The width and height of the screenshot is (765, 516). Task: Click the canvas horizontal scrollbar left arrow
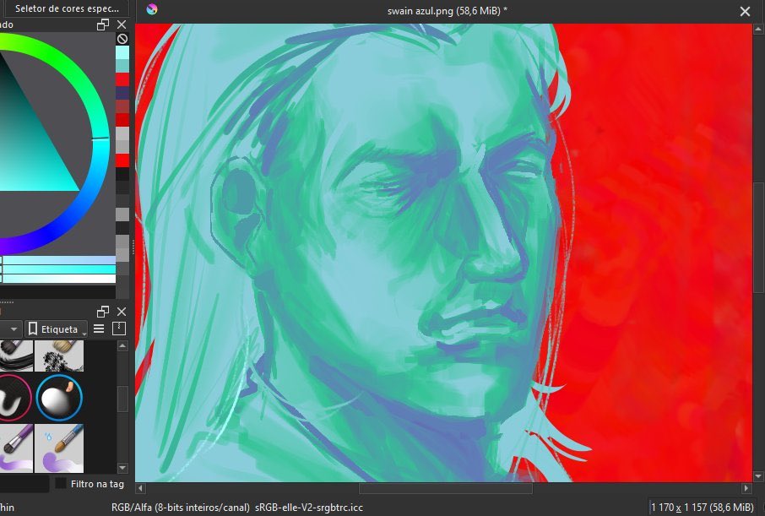[140, 487]
